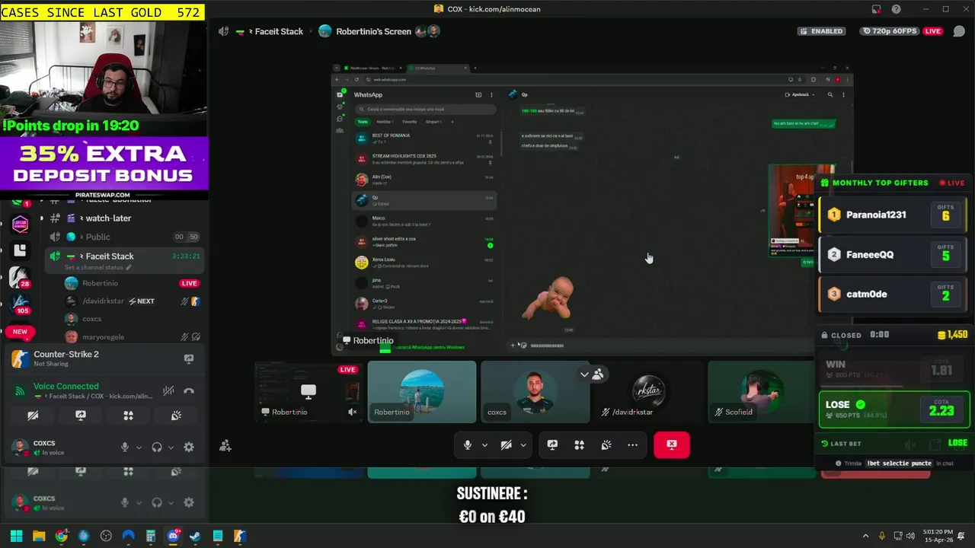Deafen audio with the headphones icon
The height and width of the screenshot is (548, 975).
coord(157,448)
